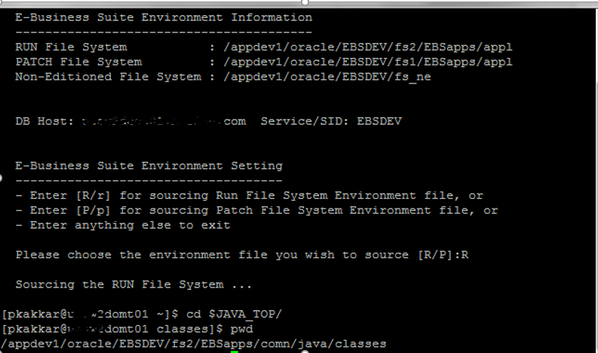Image resolution: width=598 pixels, height=353 pixels.
Task: Click the "E-Business Suite Environment Setting" heading
Action: coord(149,166)
